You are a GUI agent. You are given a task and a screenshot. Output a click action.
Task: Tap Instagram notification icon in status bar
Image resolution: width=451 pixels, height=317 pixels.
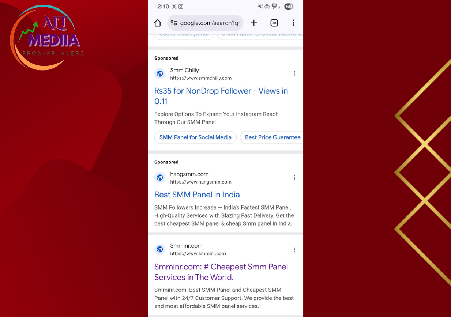(x=181, y=7)
